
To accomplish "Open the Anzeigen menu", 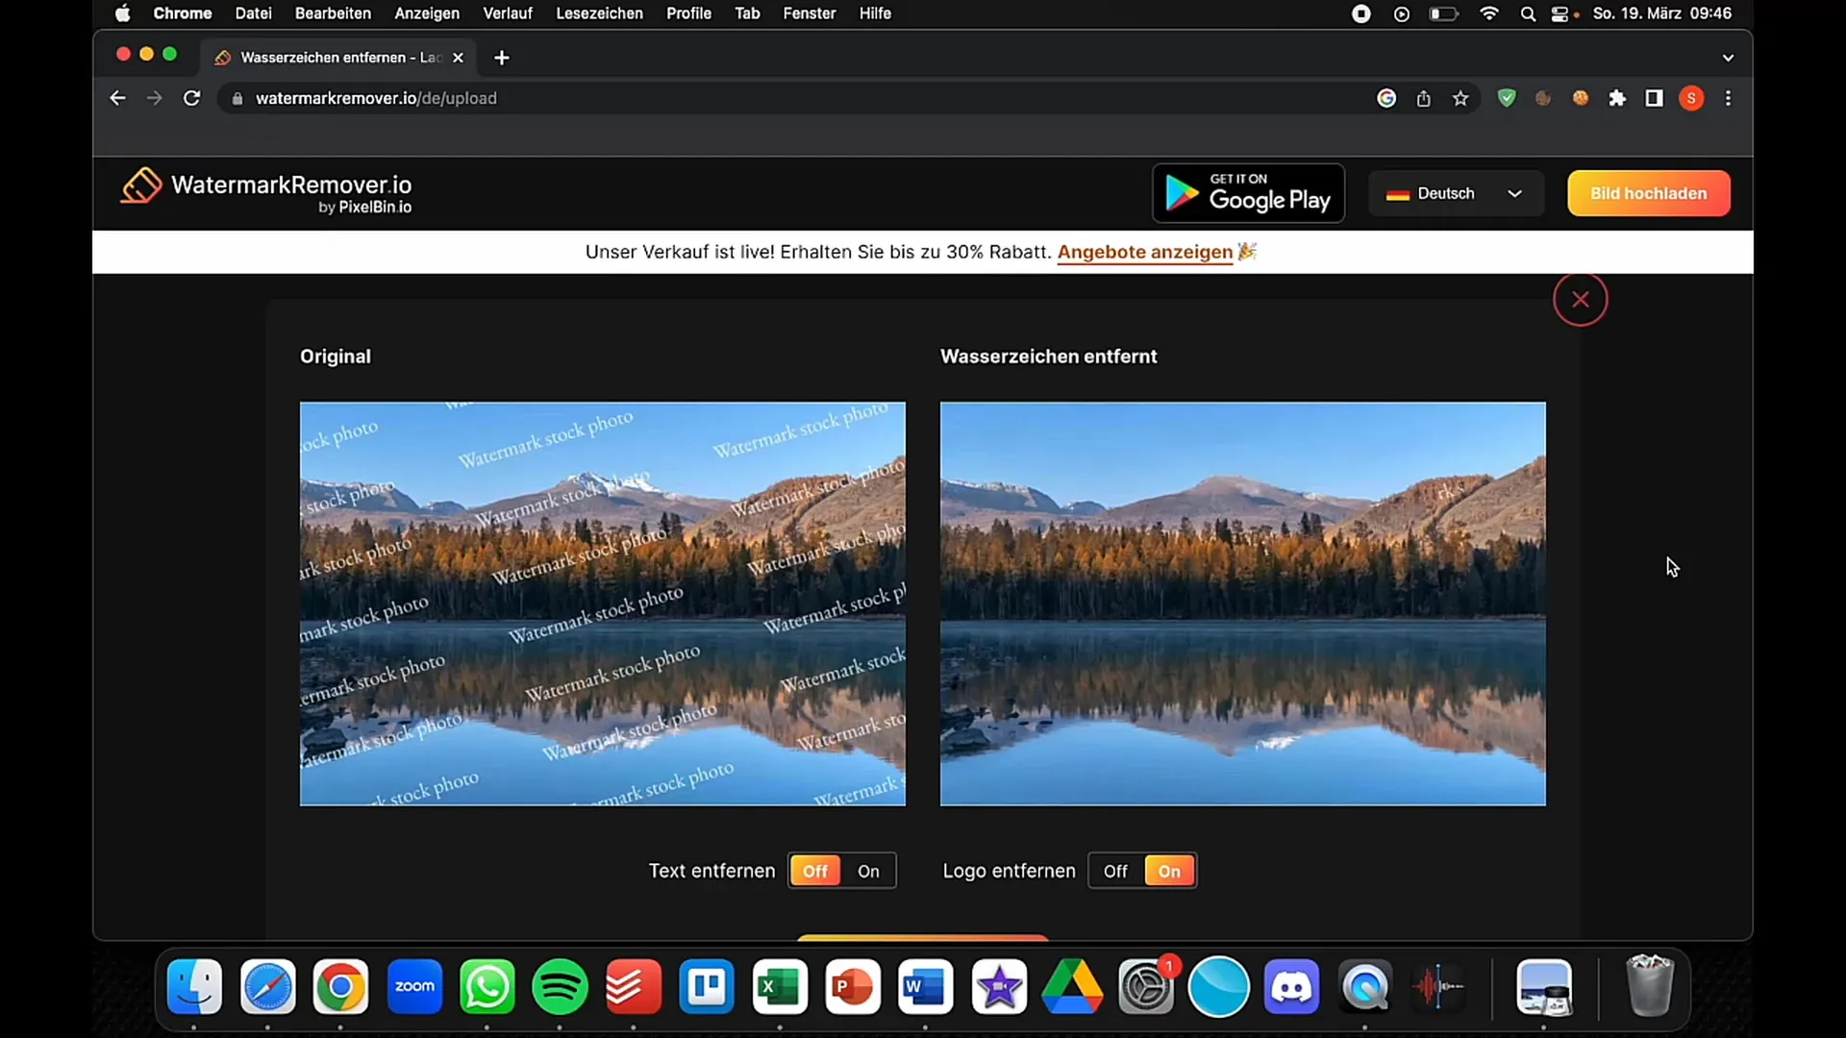I will click(425, 14).
